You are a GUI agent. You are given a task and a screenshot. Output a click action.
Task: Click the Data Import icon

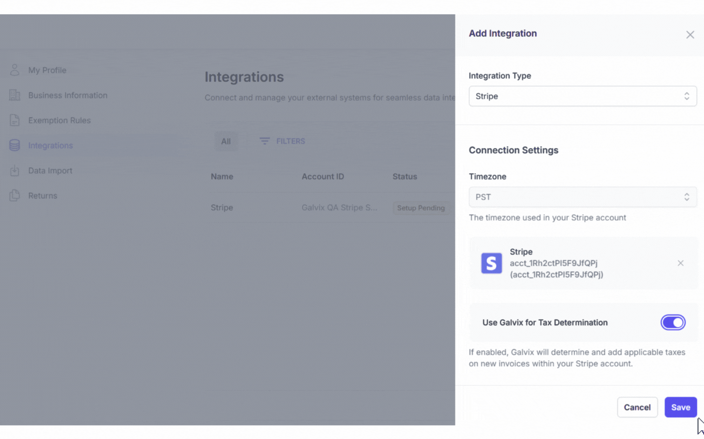tap(14, 170)
